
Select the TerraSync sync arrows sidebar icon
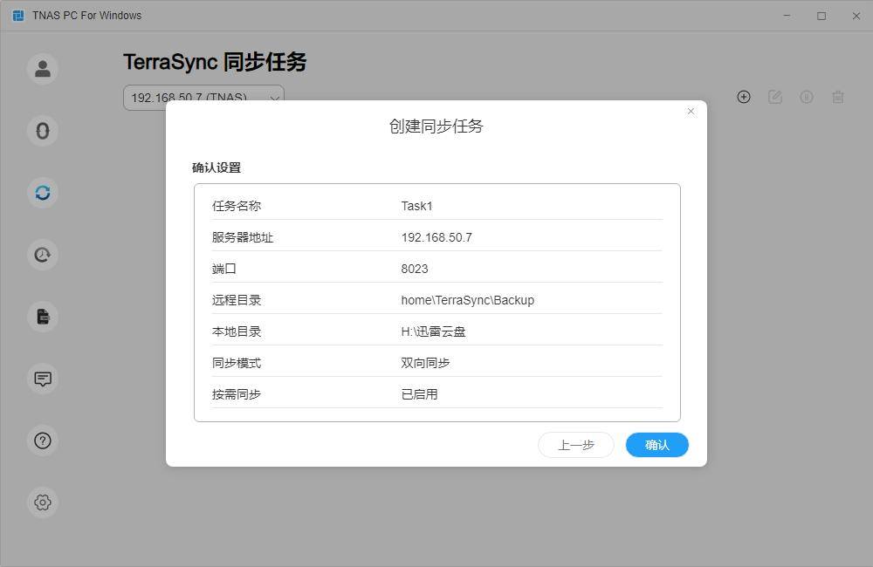pos(43,193)
